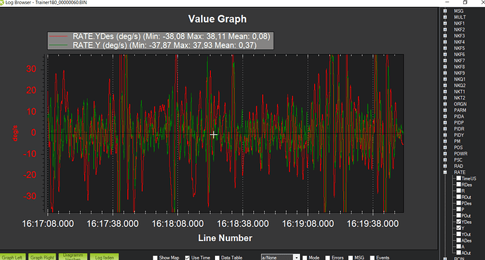Expand the NKQ2 tree node
Screen dimensions: 485x260
(445, 85)
